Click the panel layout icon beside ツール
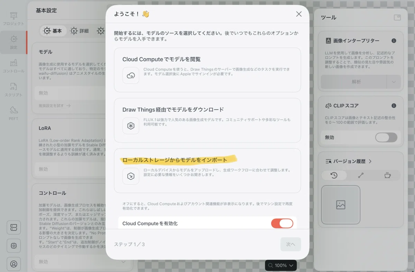The width and height of the screenshot is (415, 272). tap(397, 17)
